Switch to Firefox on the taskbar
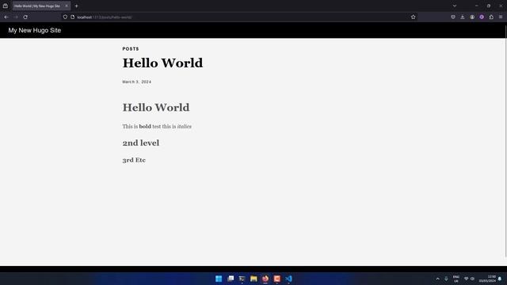Screen dimensions: 507x285 (265, 279)
